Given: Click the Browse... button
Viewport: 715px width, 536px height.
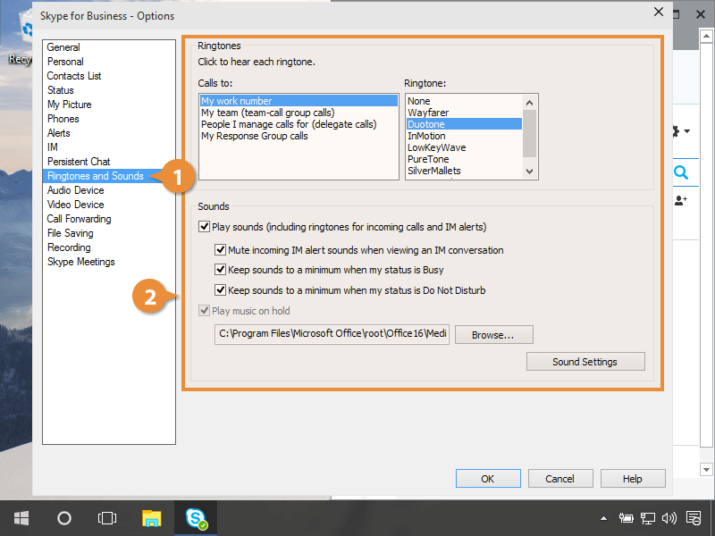Looking at the screenshot, I should (x=493, y=335).
